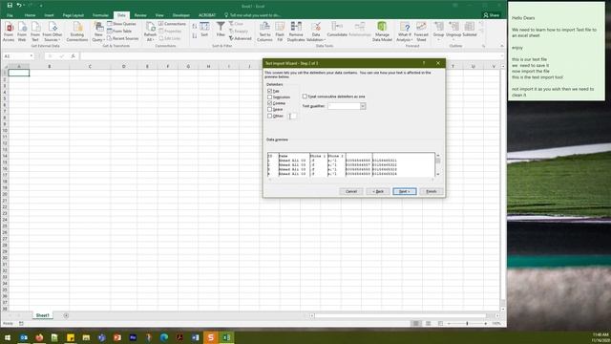Enable Treat consecutive delimiters as one
Screen dimensions: 611x344
click(x=305, y=97)
